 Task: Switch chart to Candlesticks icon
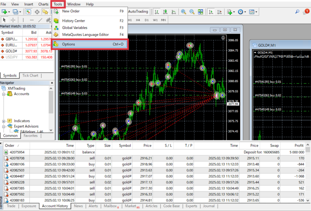[165, 12]
